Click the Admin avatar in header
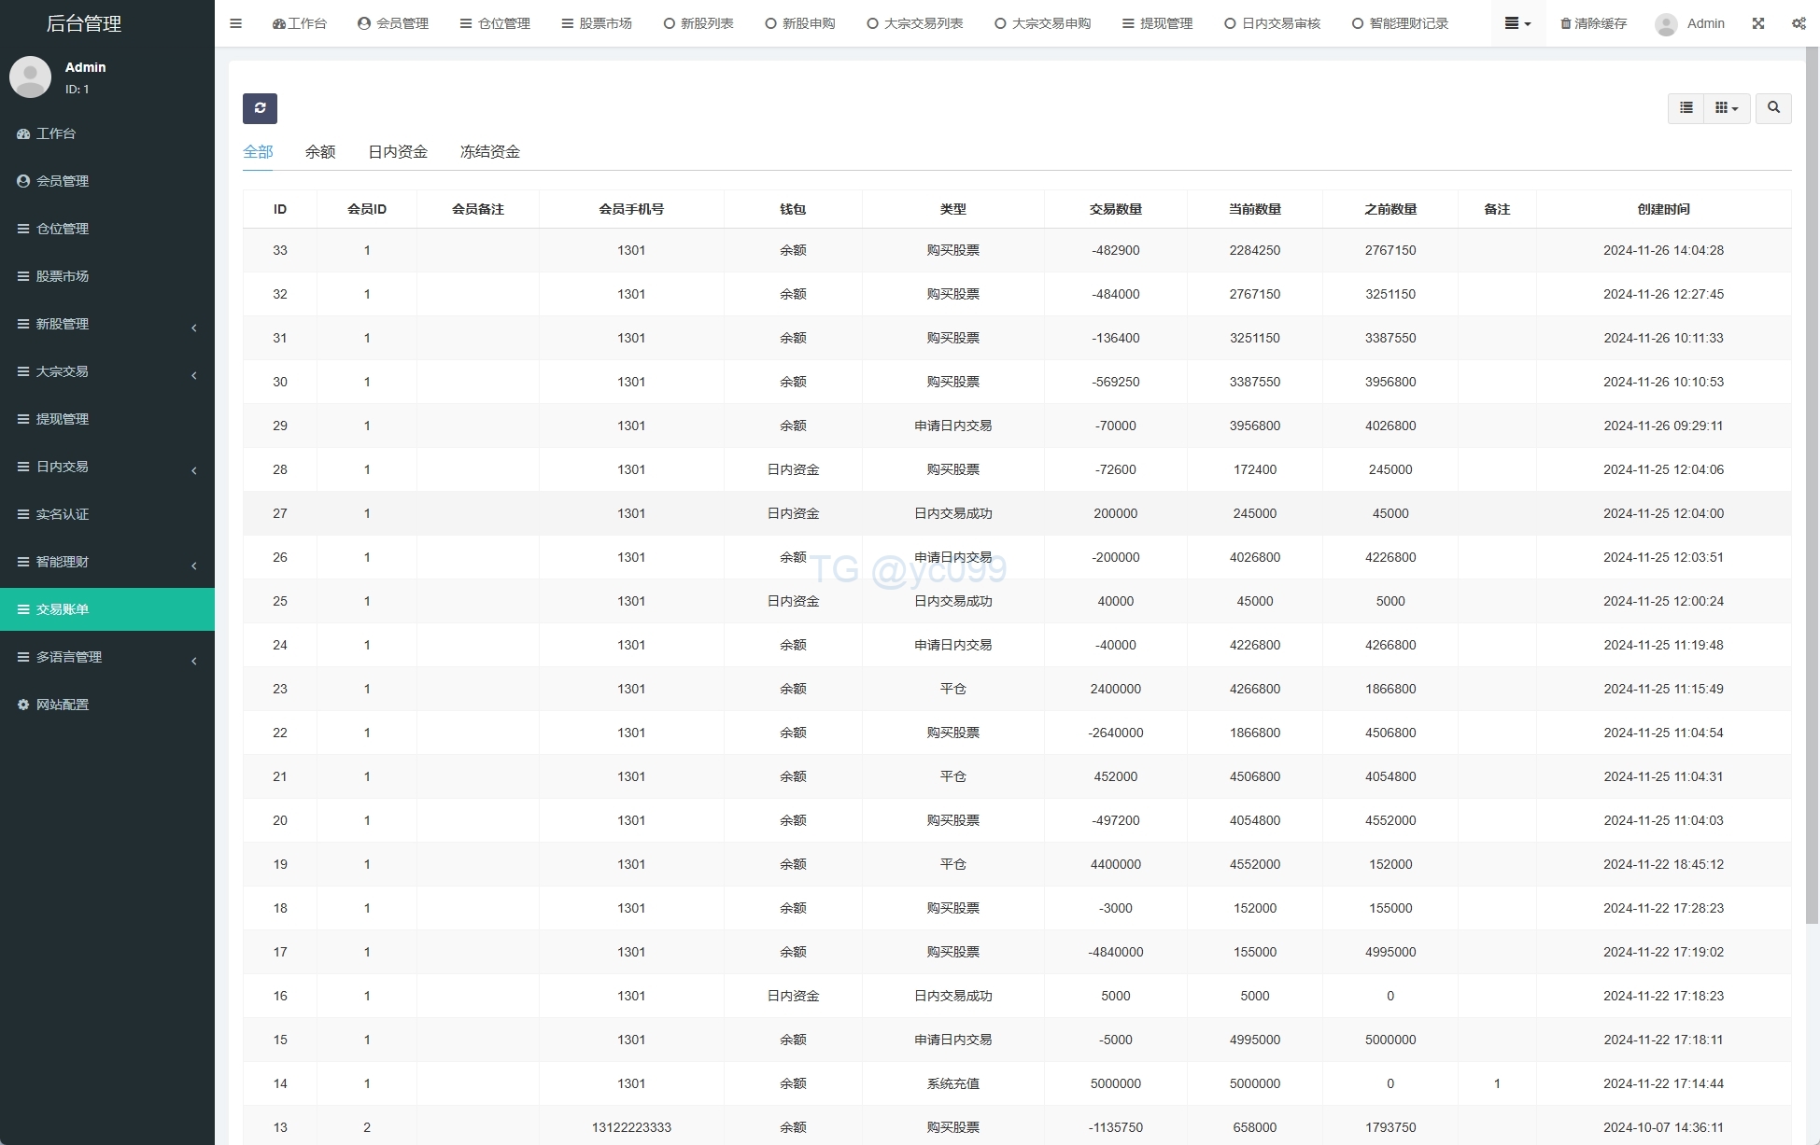 click(x=1666, y=24)
